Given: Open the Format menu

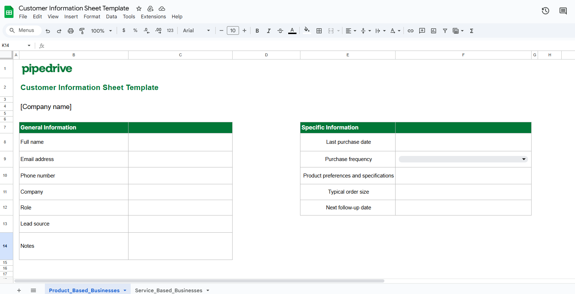Looking at the screenshot, I should tap(92, 16).
